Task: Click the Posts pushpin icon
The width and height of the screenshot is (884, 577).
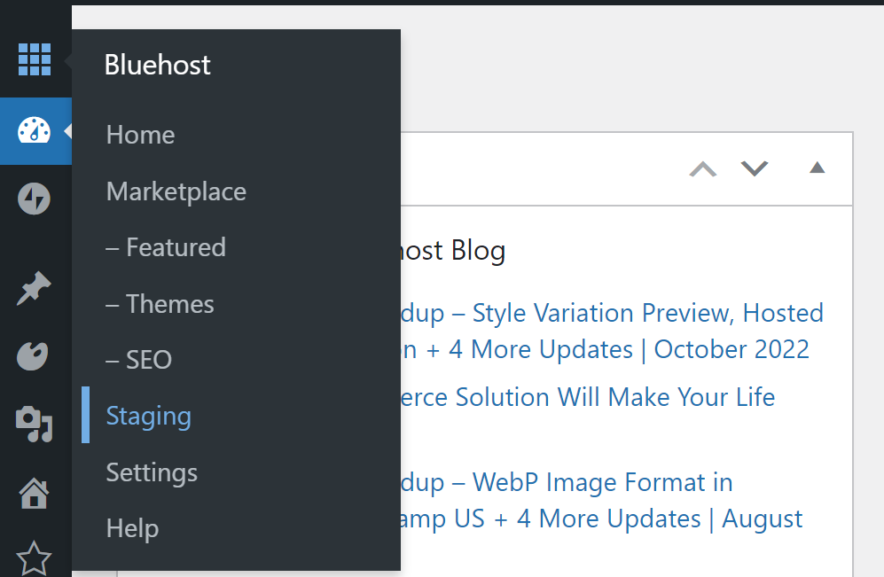Action: [x=35, y=288]
